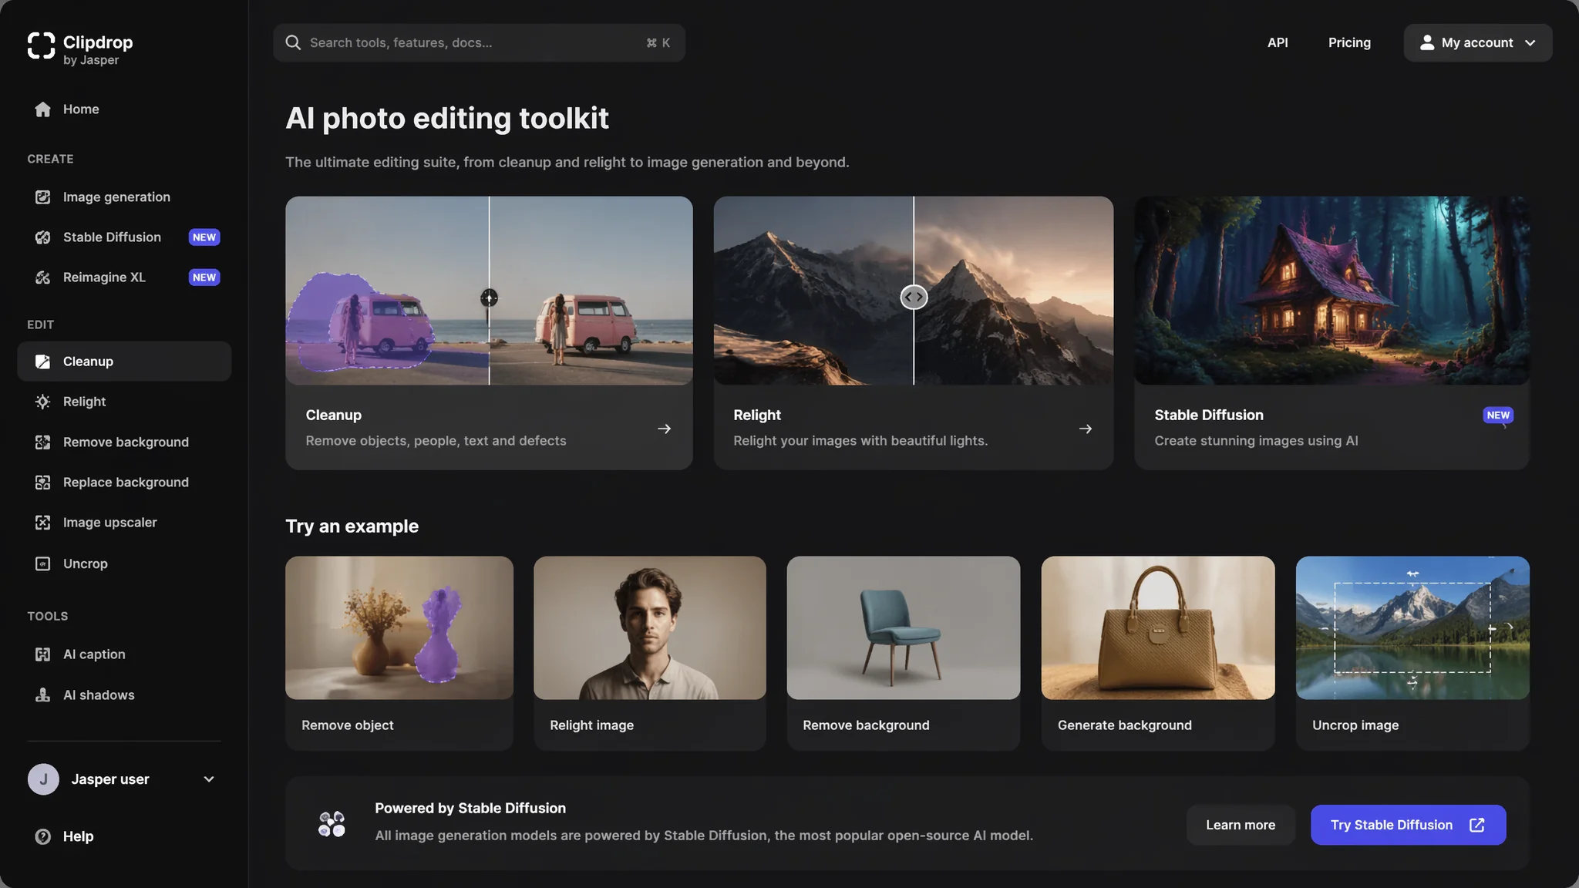This screenshot has height=888, width=1579.
Task: Click the Cleanup sidebar icon
Action: (x=43, y=362)
